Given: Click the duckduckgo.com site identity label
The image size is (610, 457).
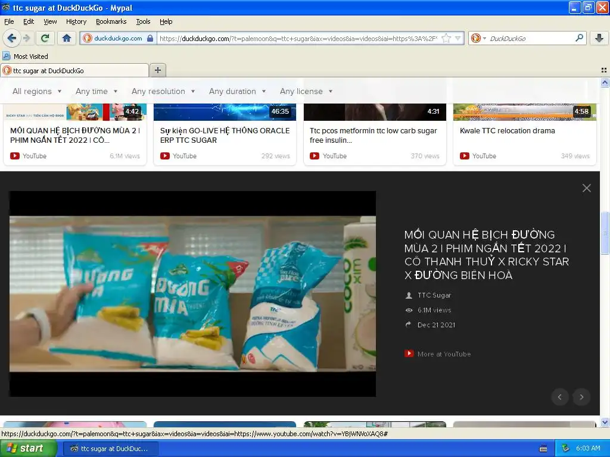Looking at the screenshot, I should (x=118, y=38).
